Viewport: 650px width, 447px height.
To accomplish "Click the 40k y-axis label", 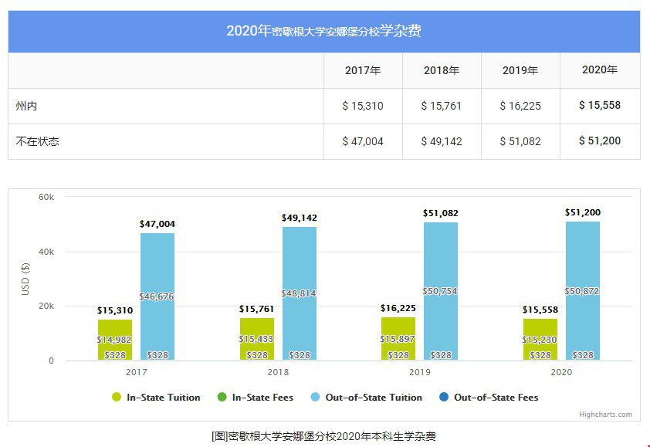I will click(x=46, y=252).
